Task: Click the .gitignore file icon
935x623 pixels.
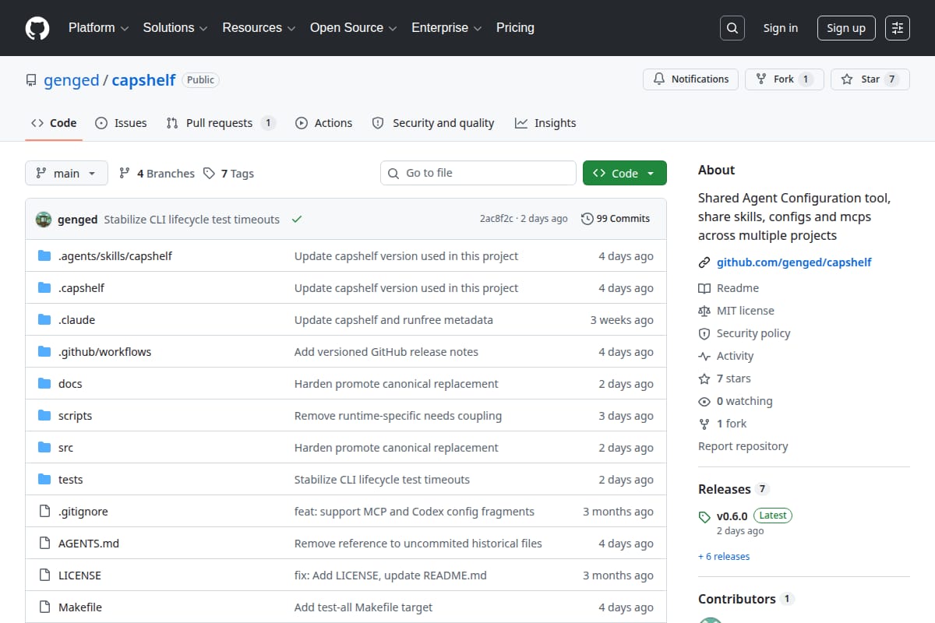Action: [x=44, y=511]
